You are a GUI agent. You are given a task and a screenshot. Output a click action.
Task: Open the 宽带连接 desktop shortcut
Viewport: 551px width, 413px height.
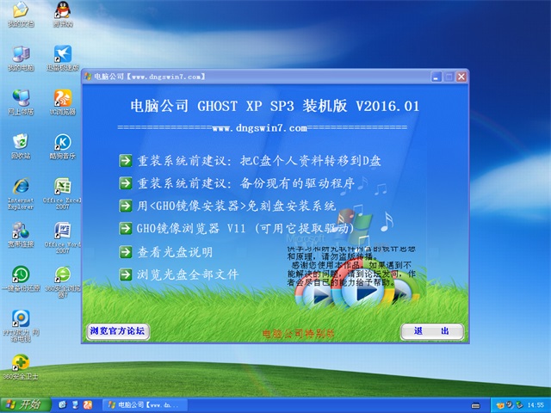(x=19, y=231)
